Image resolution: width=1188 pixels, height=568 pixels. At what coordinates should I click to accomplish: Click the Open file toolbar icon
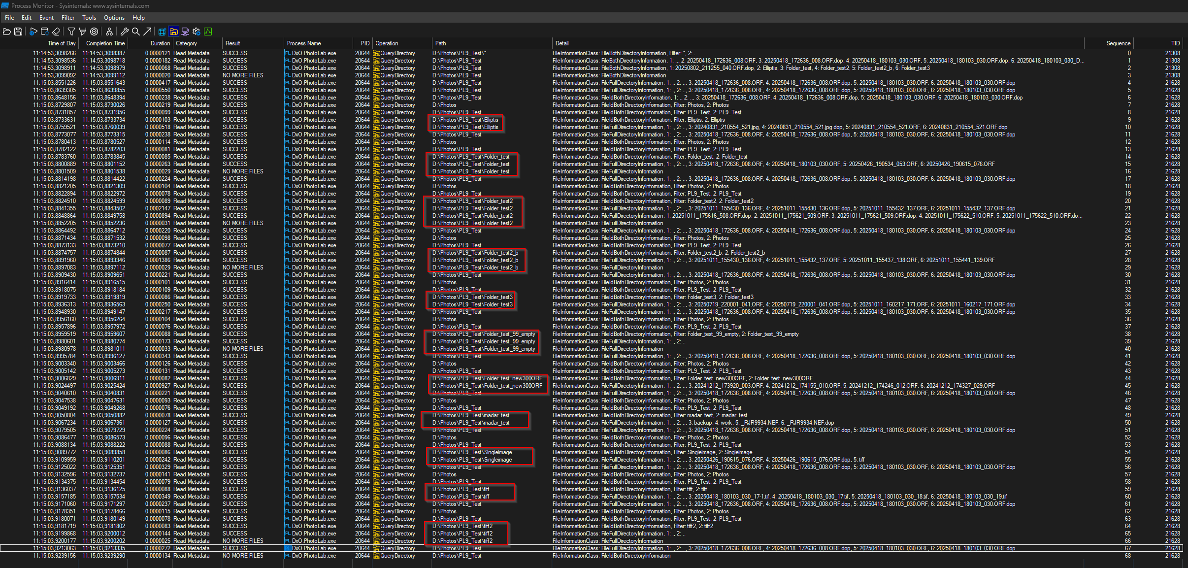(x=7, y=32)
